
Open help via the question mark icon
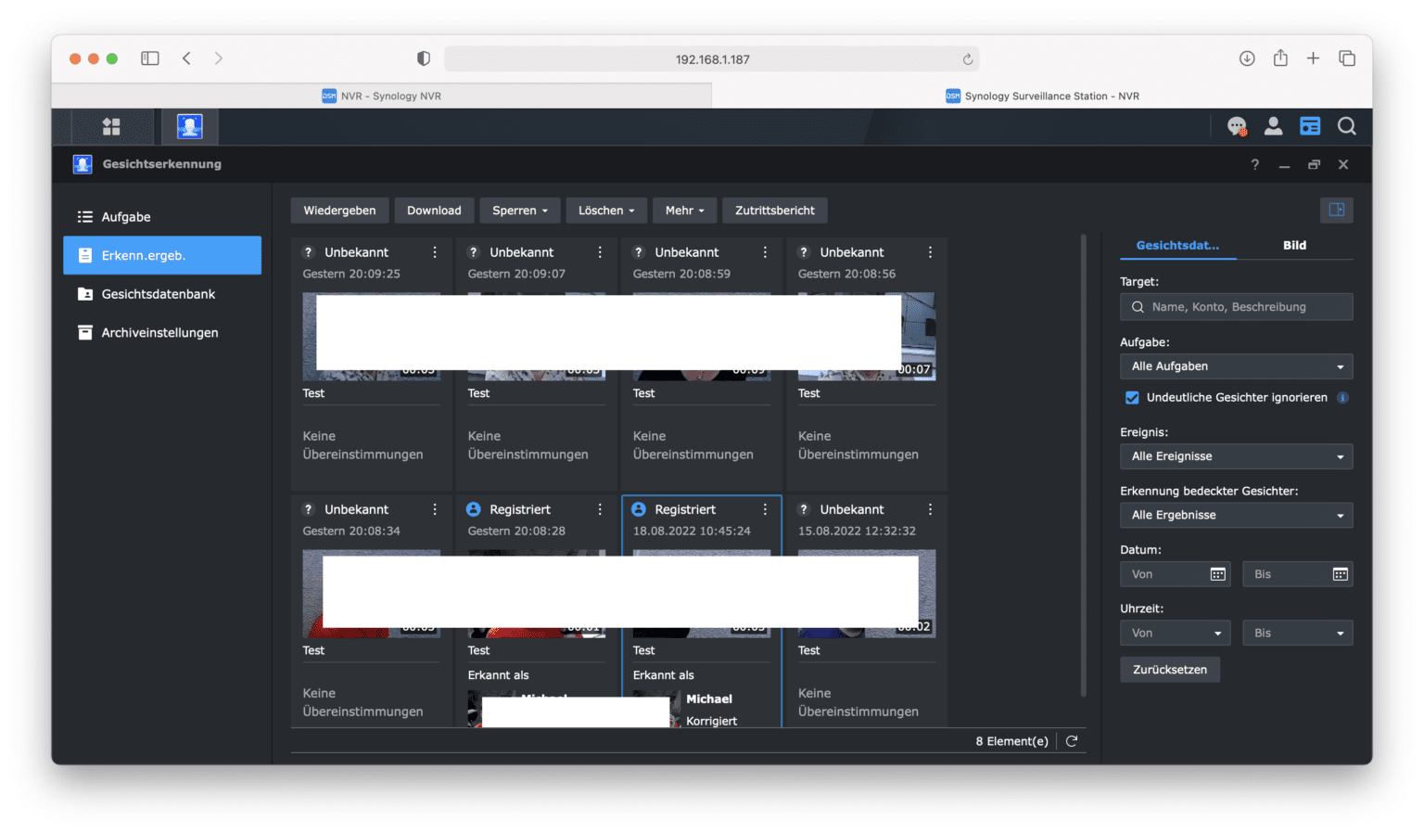click(1254, 164)
